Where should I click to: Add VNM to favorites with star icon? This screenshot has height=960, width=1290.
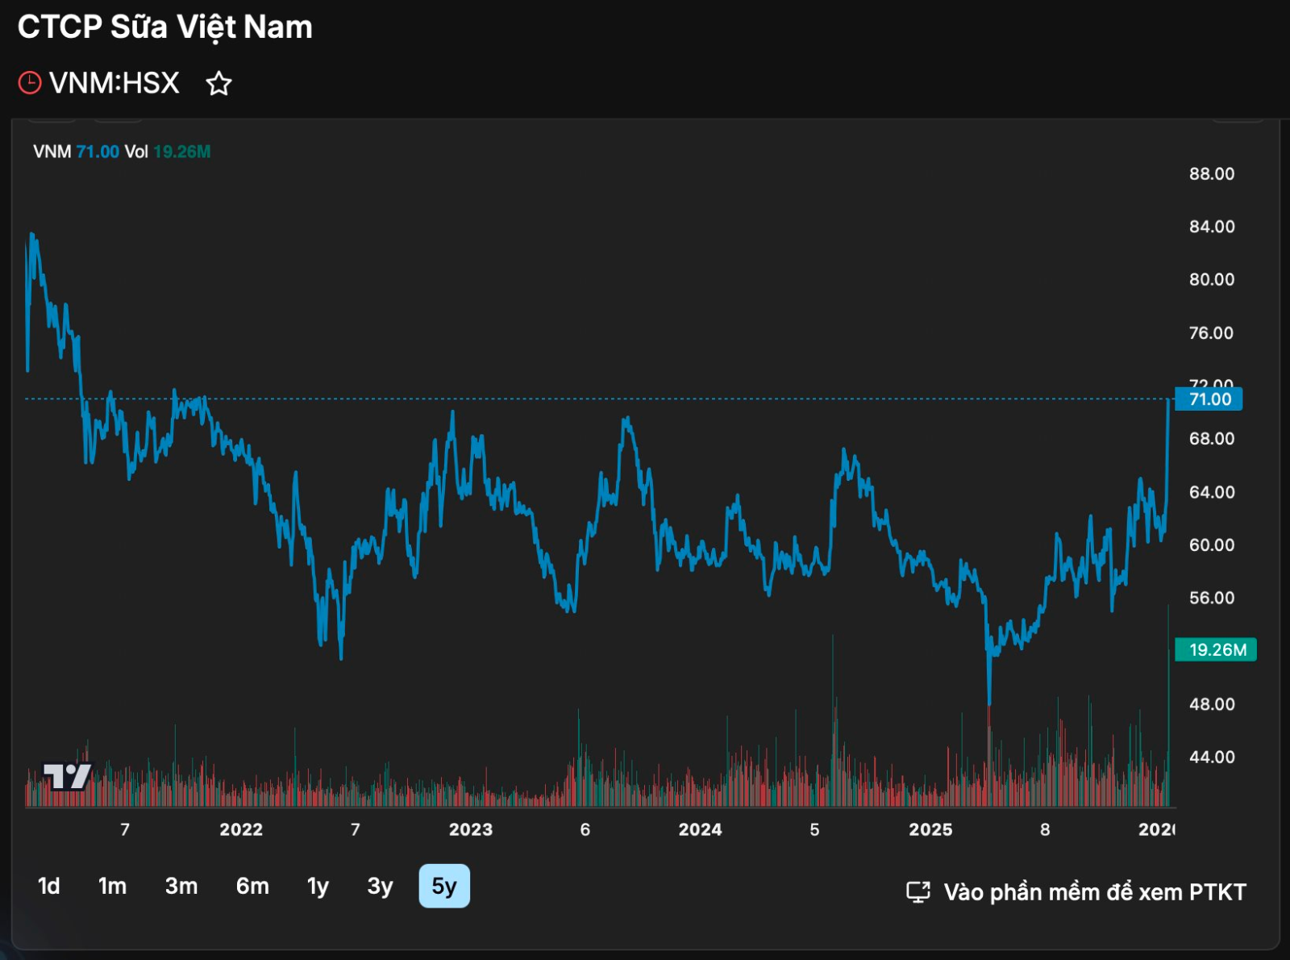218,84
